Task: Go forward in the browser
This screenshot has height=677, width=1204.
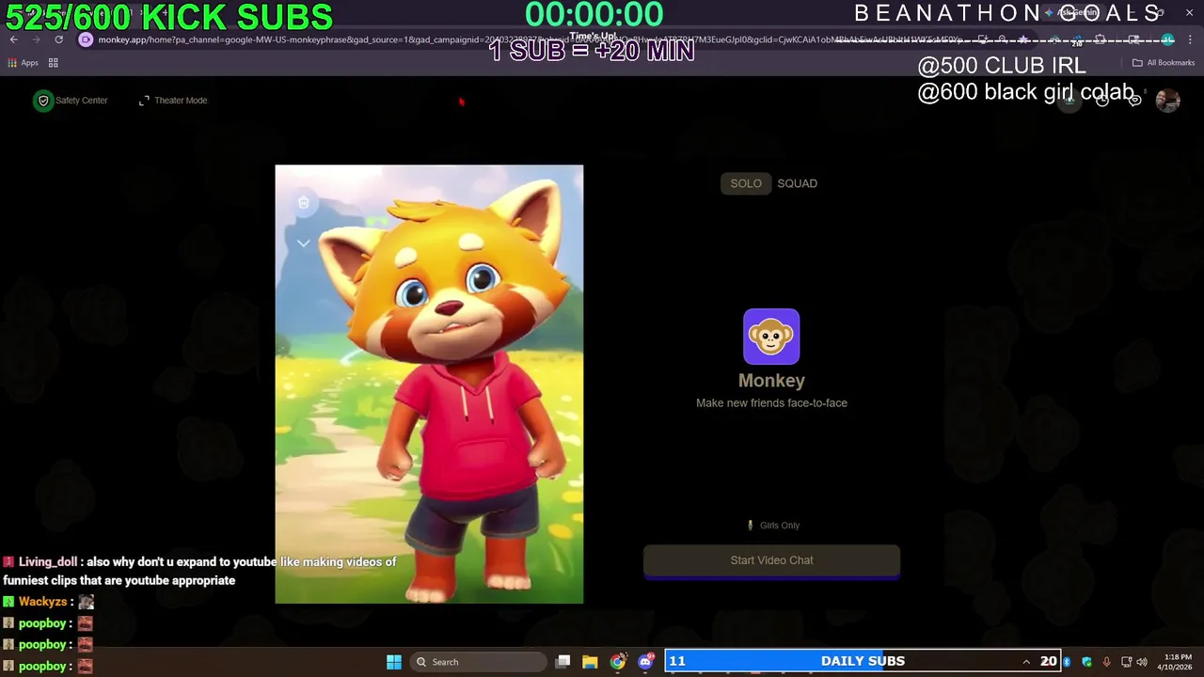Action: (36, 39)
